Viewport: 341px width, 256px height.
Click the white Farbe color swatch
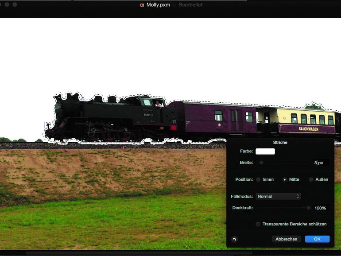[265, 151]
